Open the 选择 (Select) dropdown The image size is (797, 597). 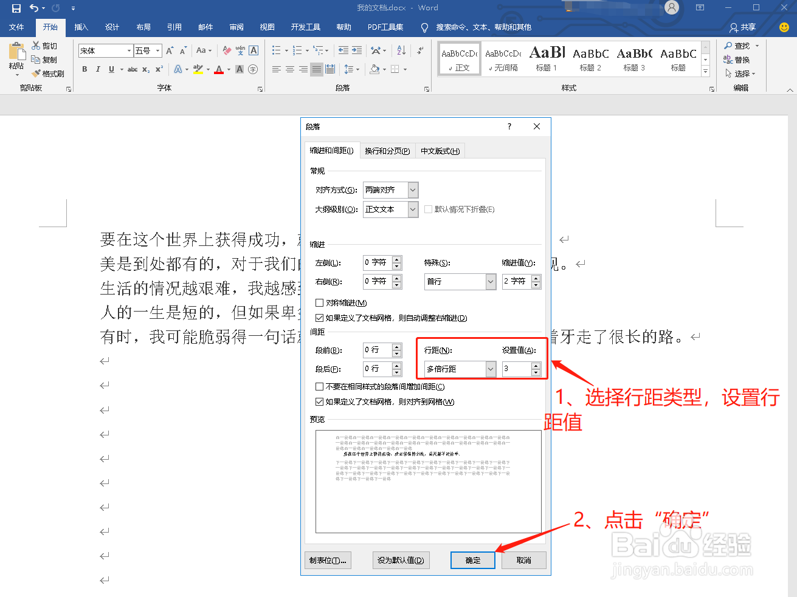pos(740,73)
